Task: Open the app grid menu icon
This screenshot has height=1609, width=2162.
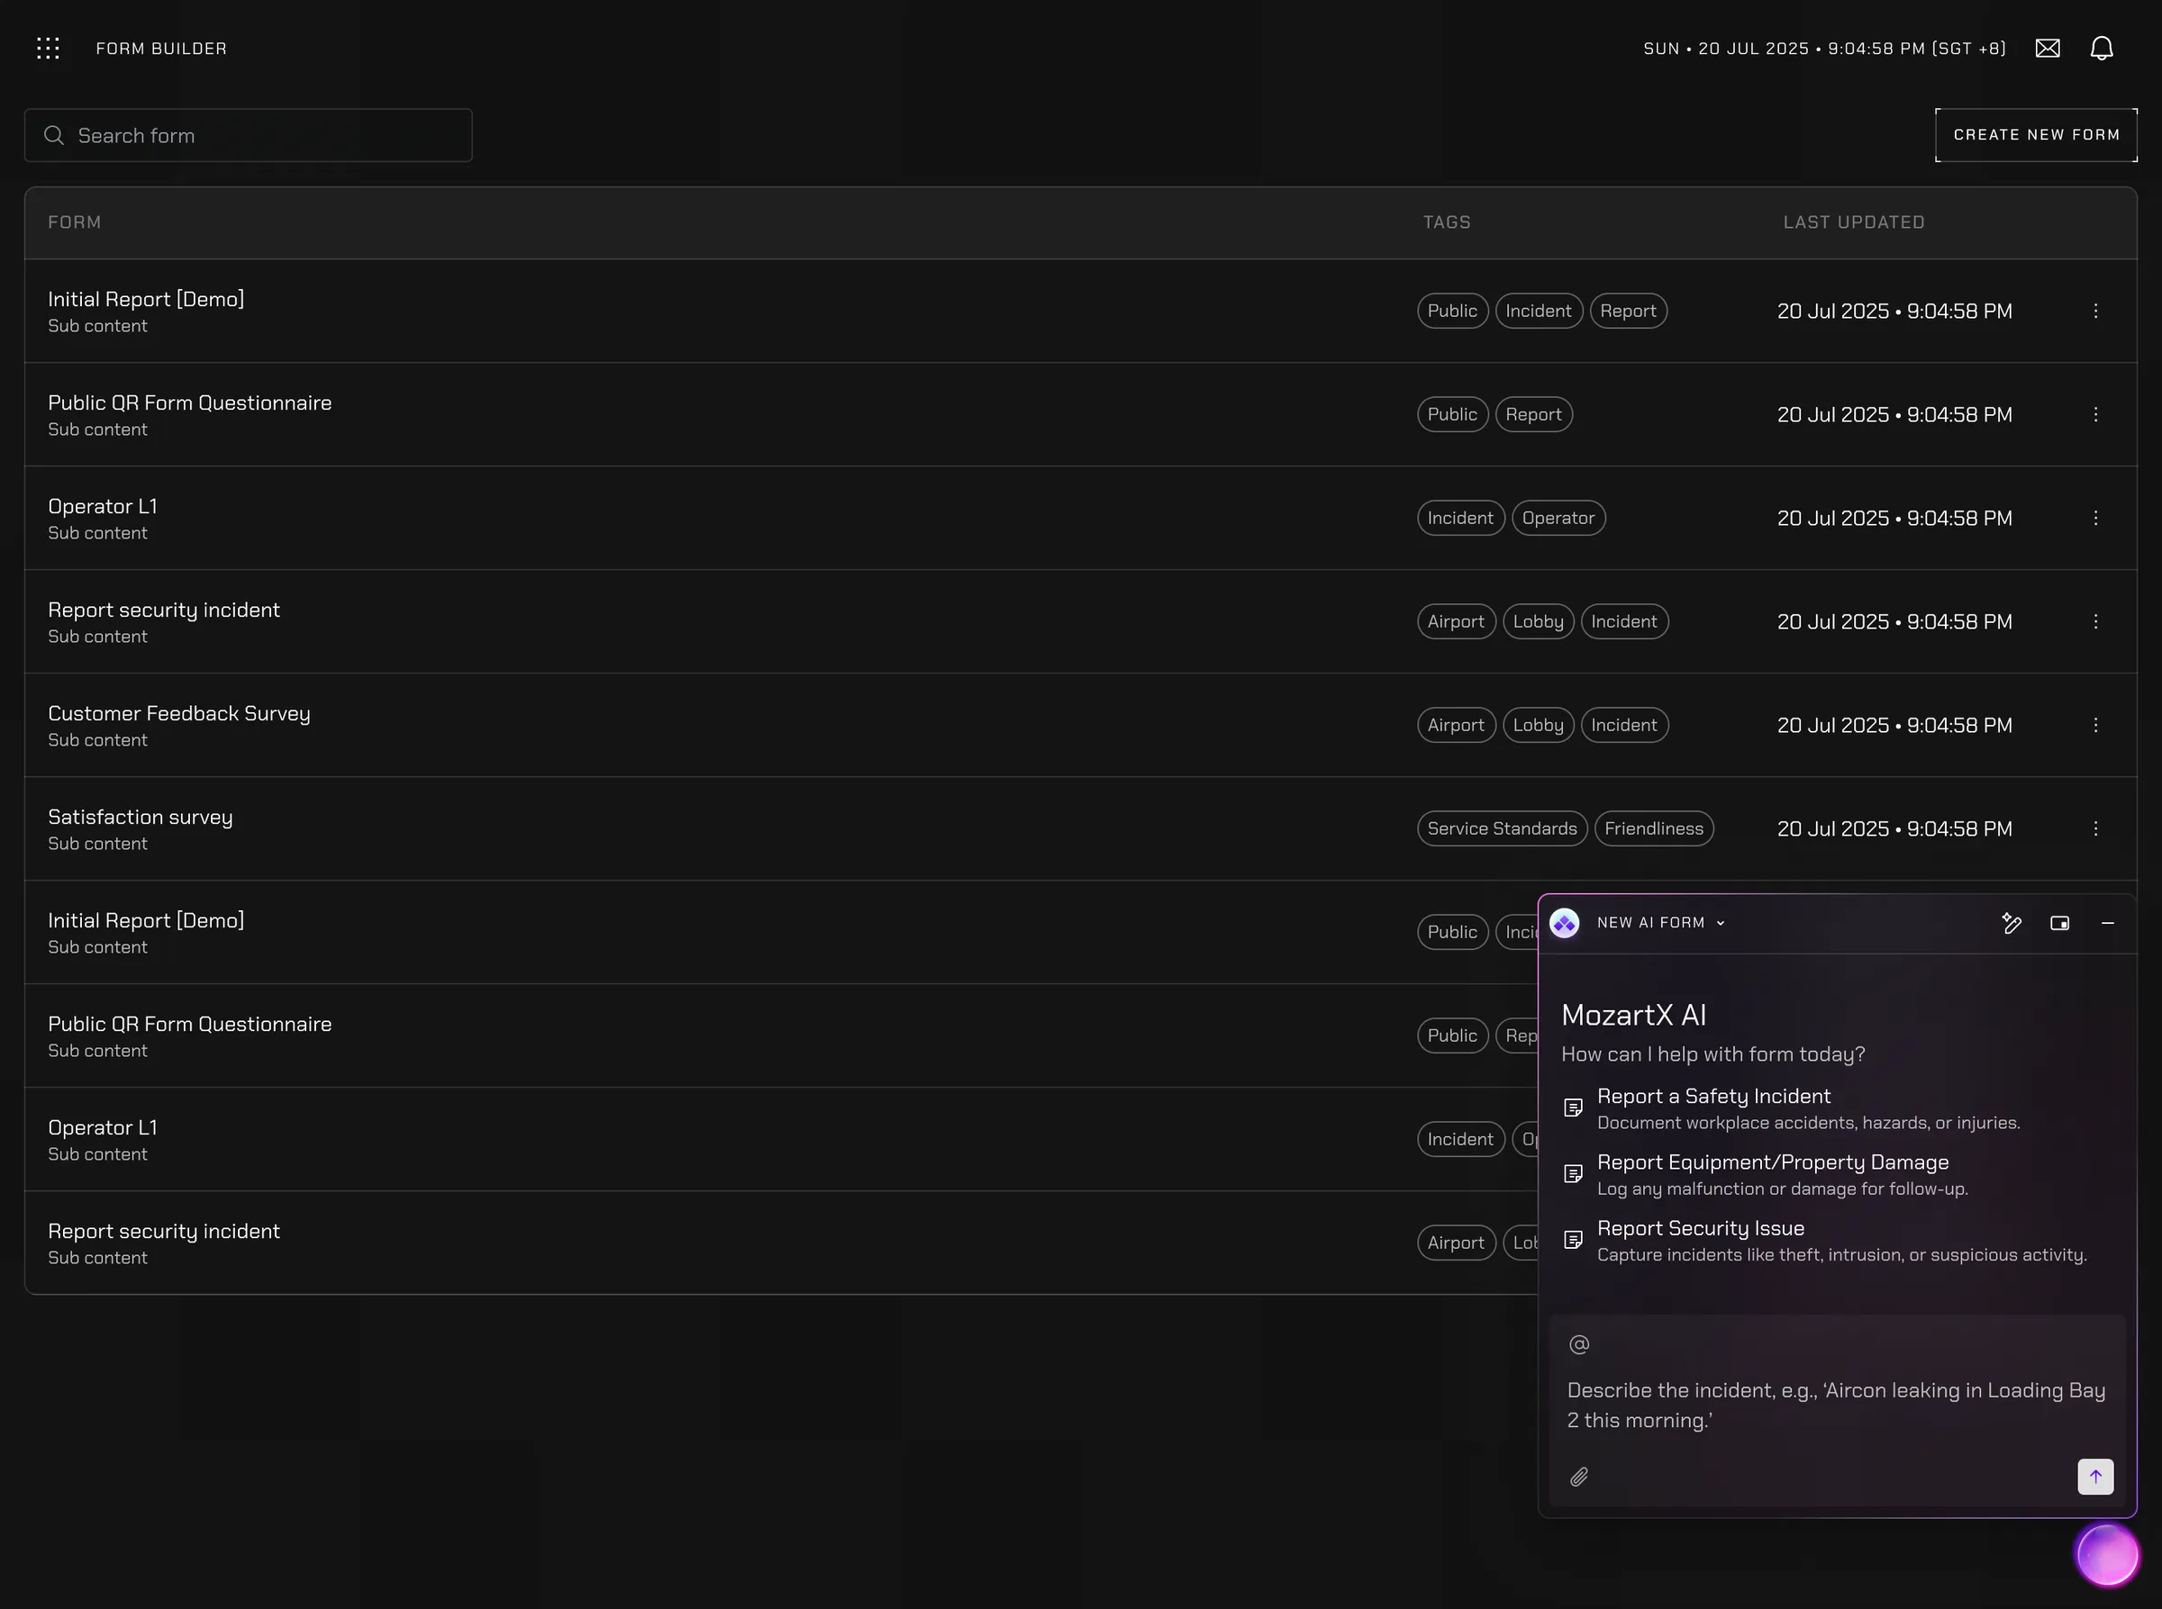Action: coord(48,48)
